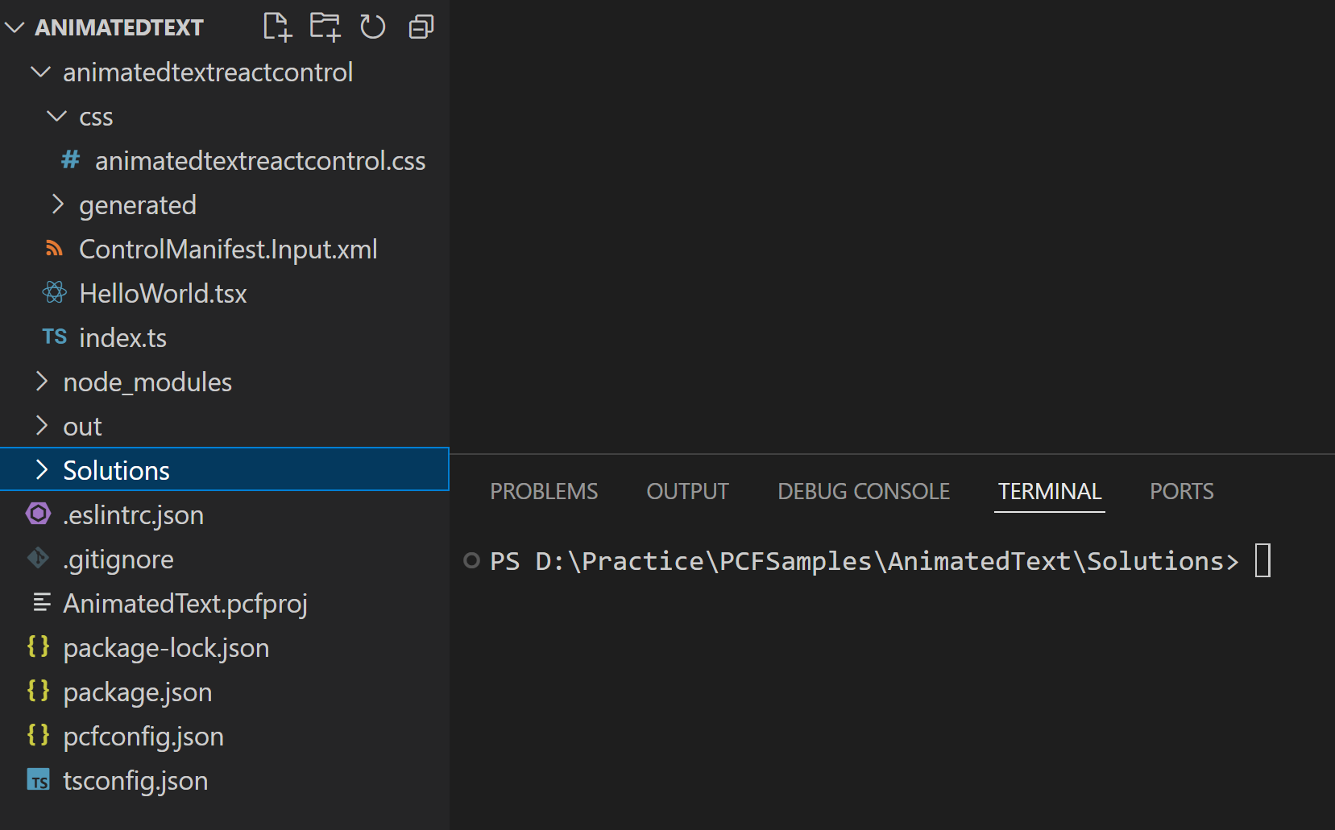Open the index.ts TypeScript file
This screenshot has height=830, width=1335.
point(122,338)
